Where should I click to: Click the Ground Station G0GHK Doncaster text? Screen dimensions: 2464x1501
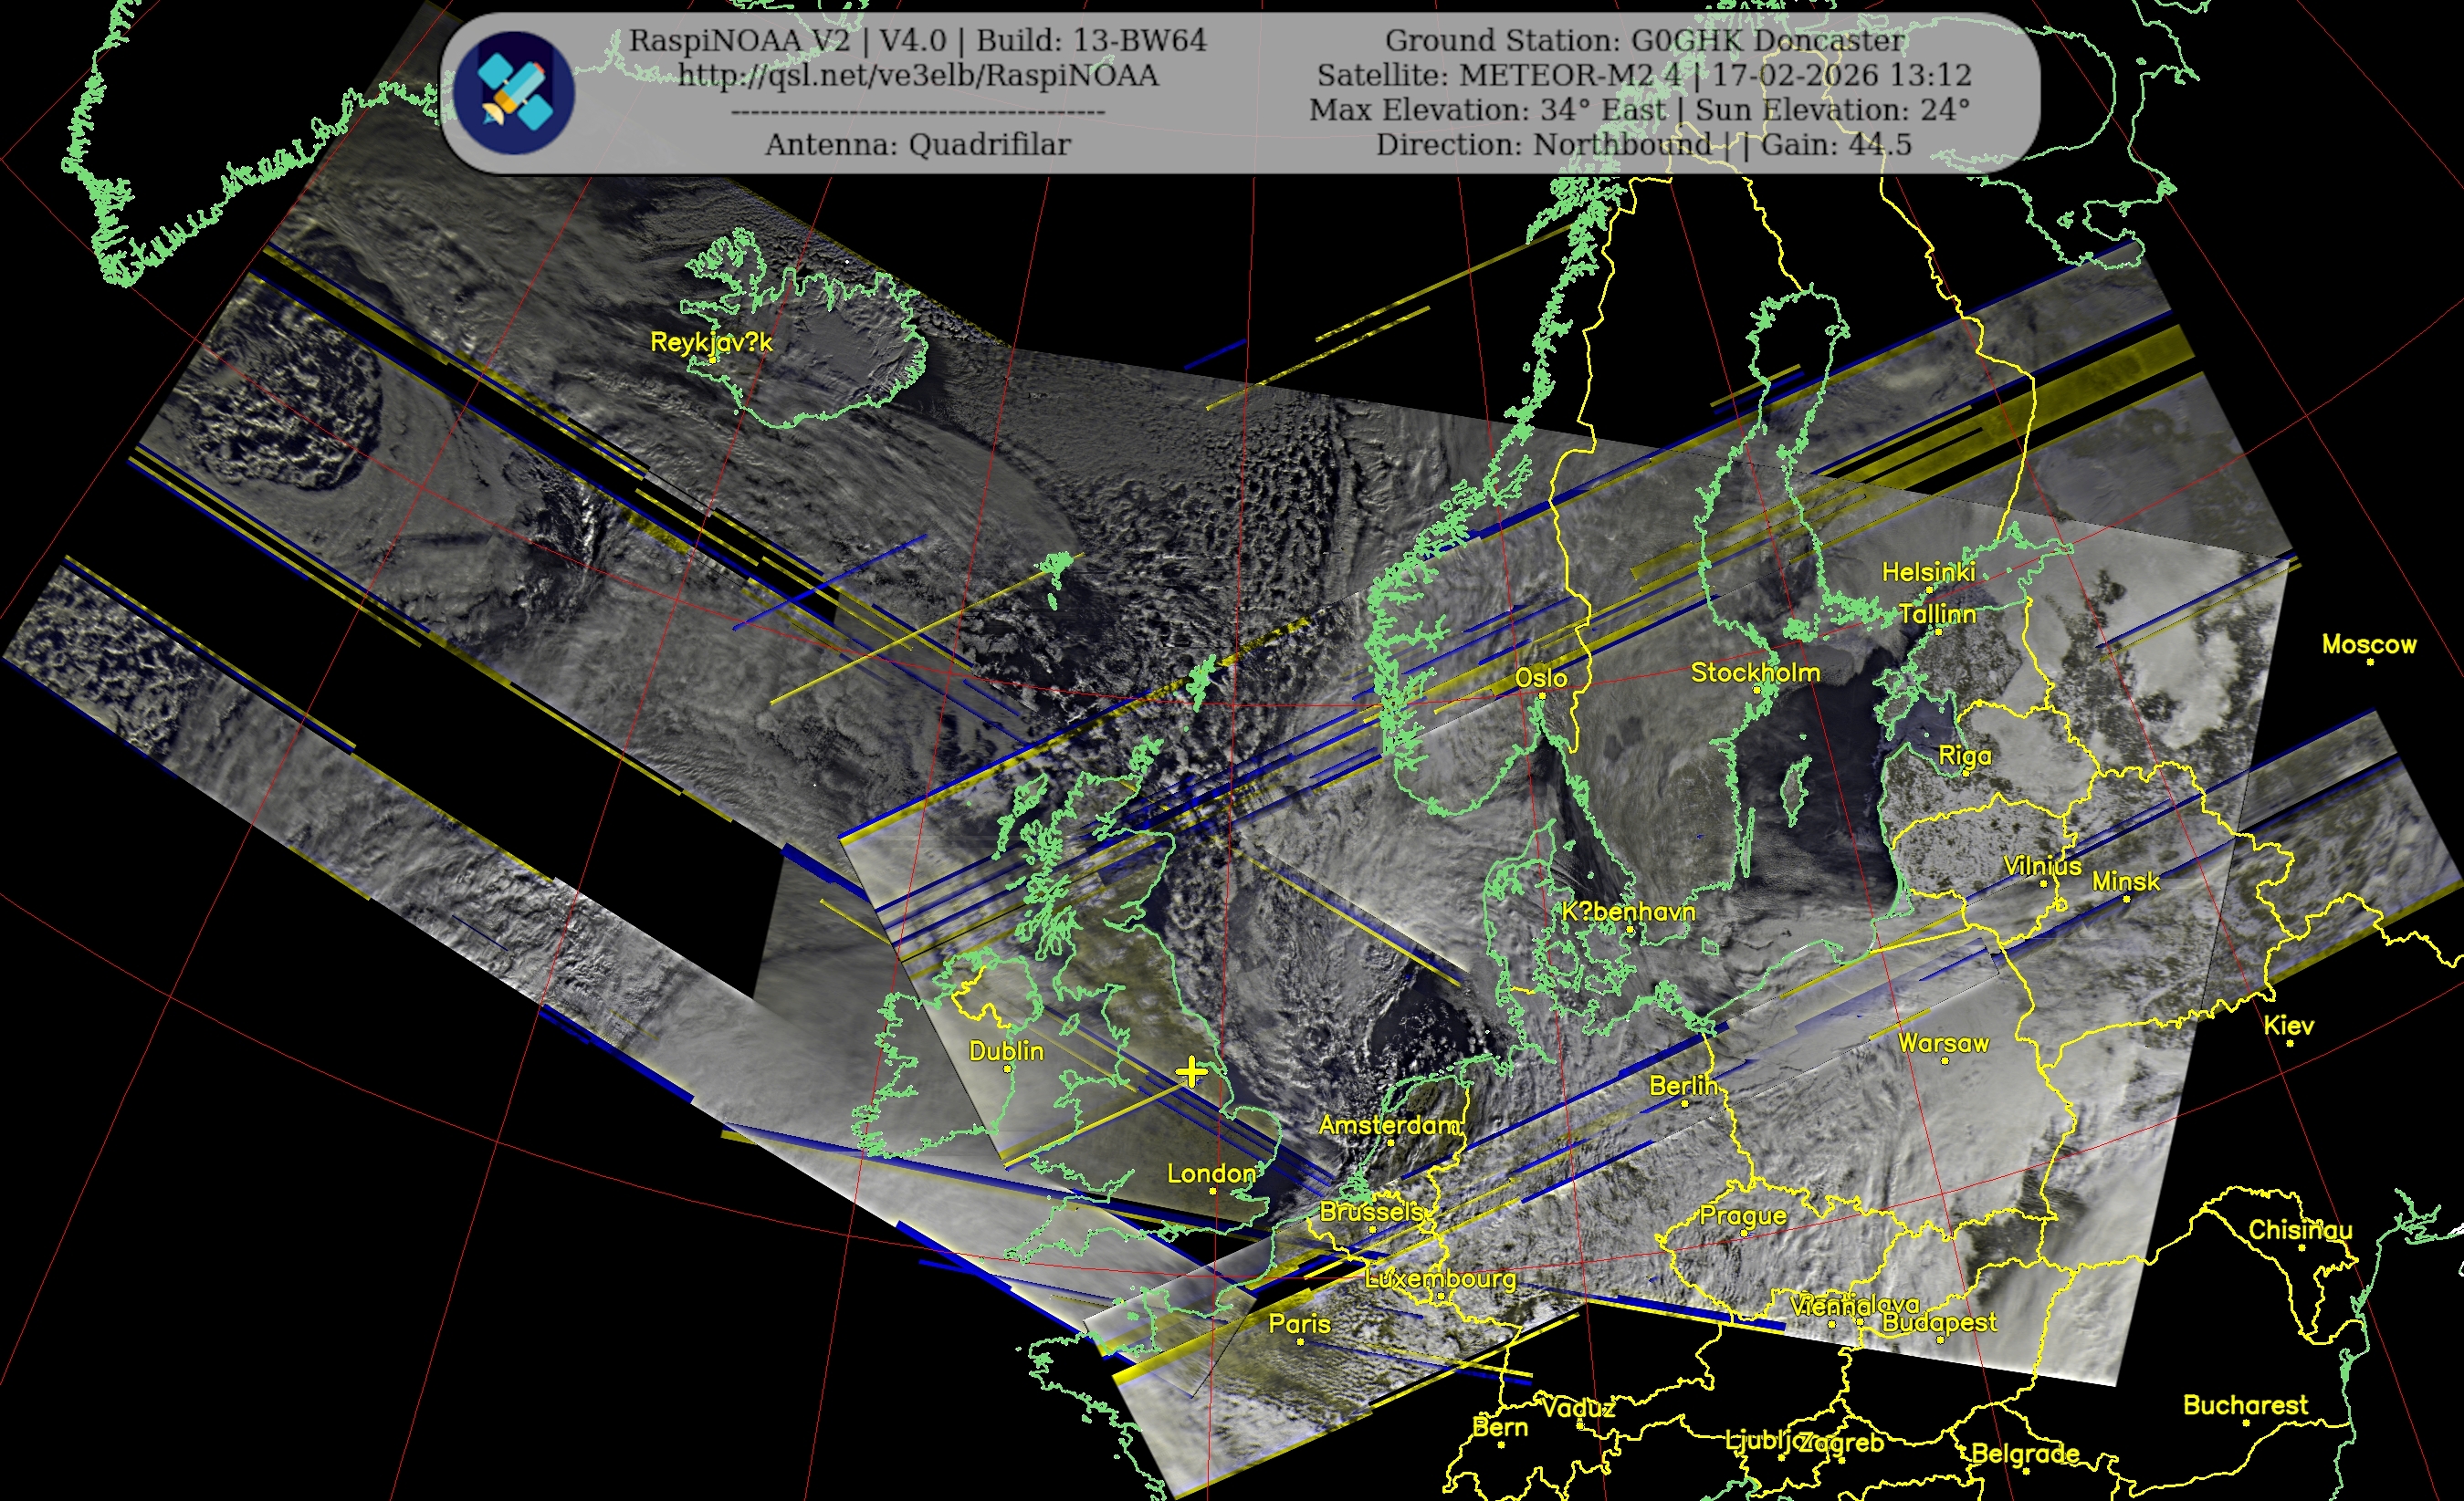click(1644, 41)
